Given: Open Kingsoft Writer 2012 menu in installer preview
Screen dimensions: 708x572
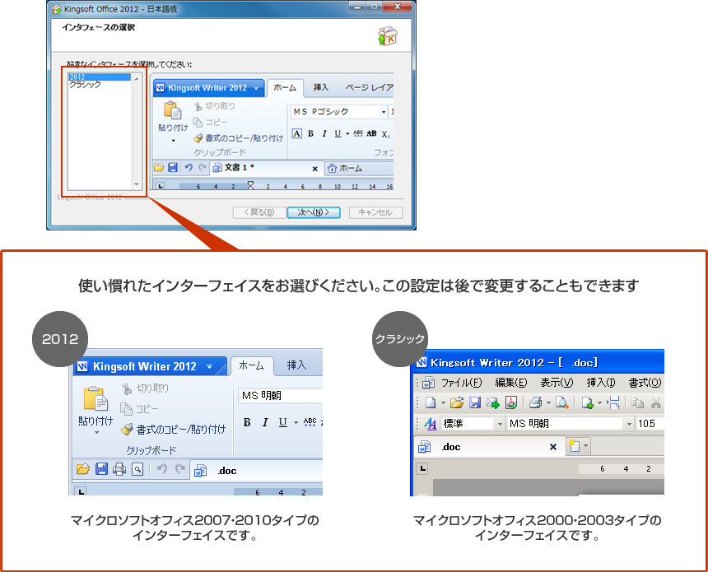Looking at the screenshot, I should tap(208, 87).
